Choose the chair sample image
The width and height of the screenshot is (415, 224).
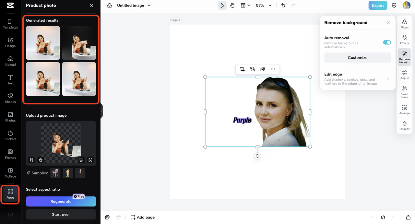click(55, 173)
